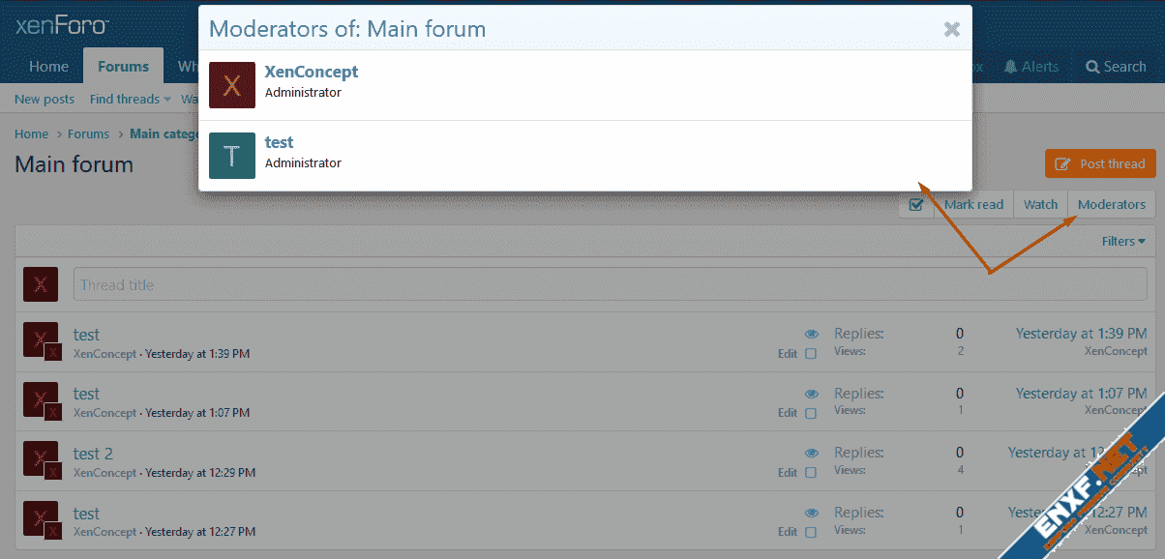The image size is (1165, 559).
Task: Click the Search magnifier icon
Action: point(1093,67)
